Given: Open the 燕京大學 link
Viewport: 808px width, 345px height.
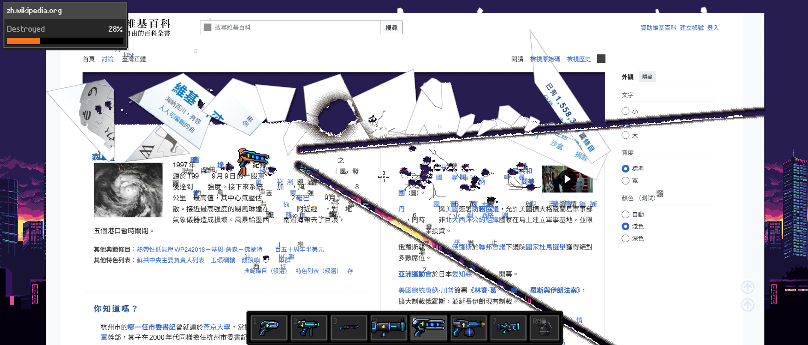Looking at the screenshot, I should [216, 327].
